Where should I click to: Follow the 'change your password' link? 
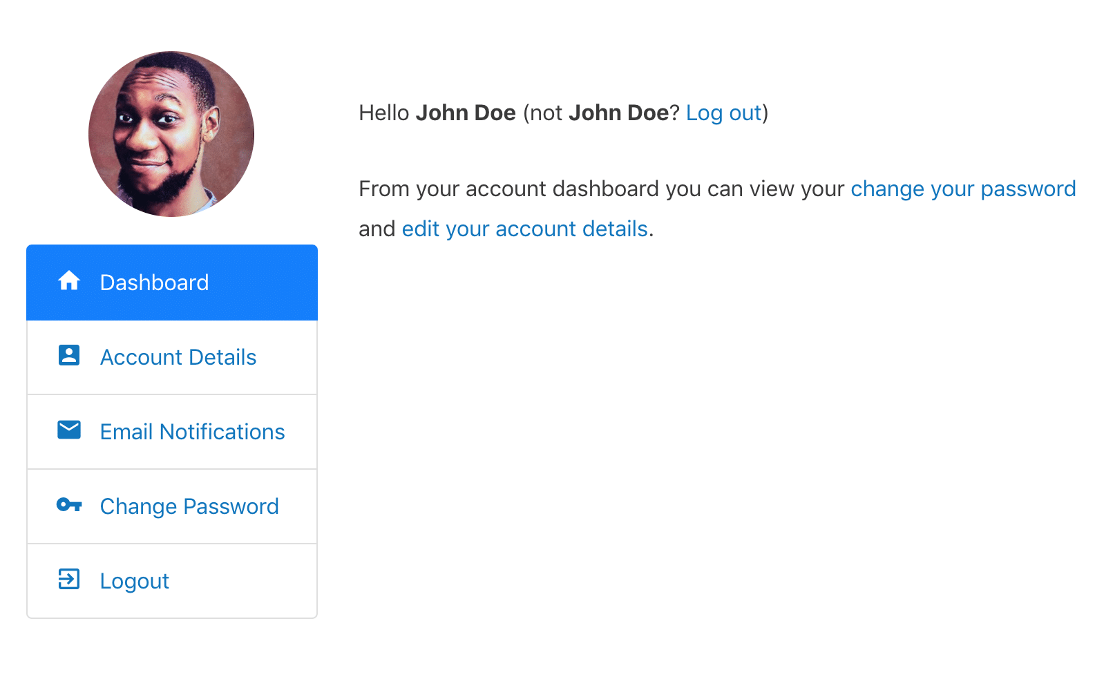(x=963, y=189)
